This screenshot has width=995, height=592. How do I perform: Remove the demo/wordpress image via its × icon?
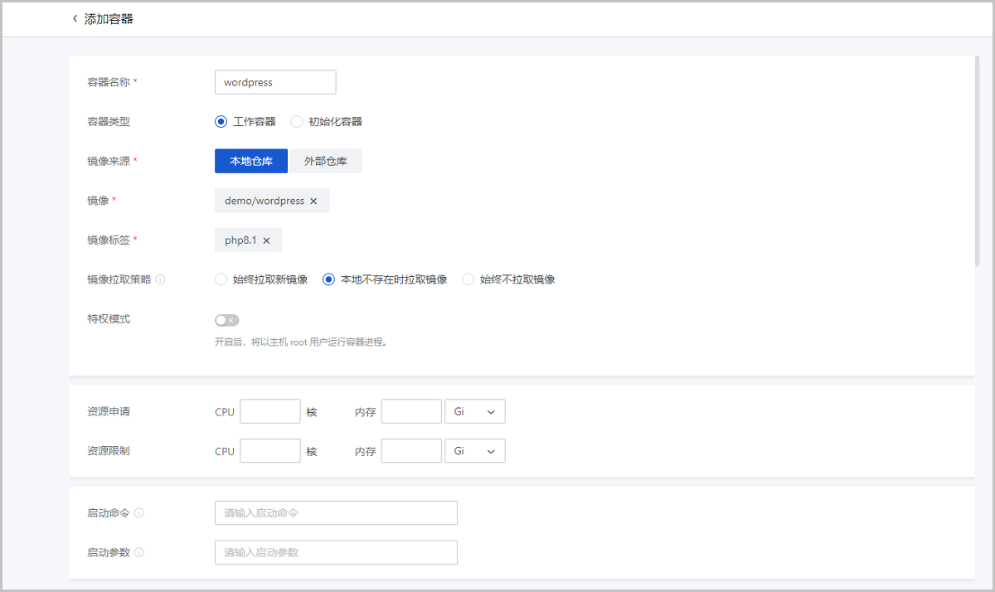[x=314, y=201]
